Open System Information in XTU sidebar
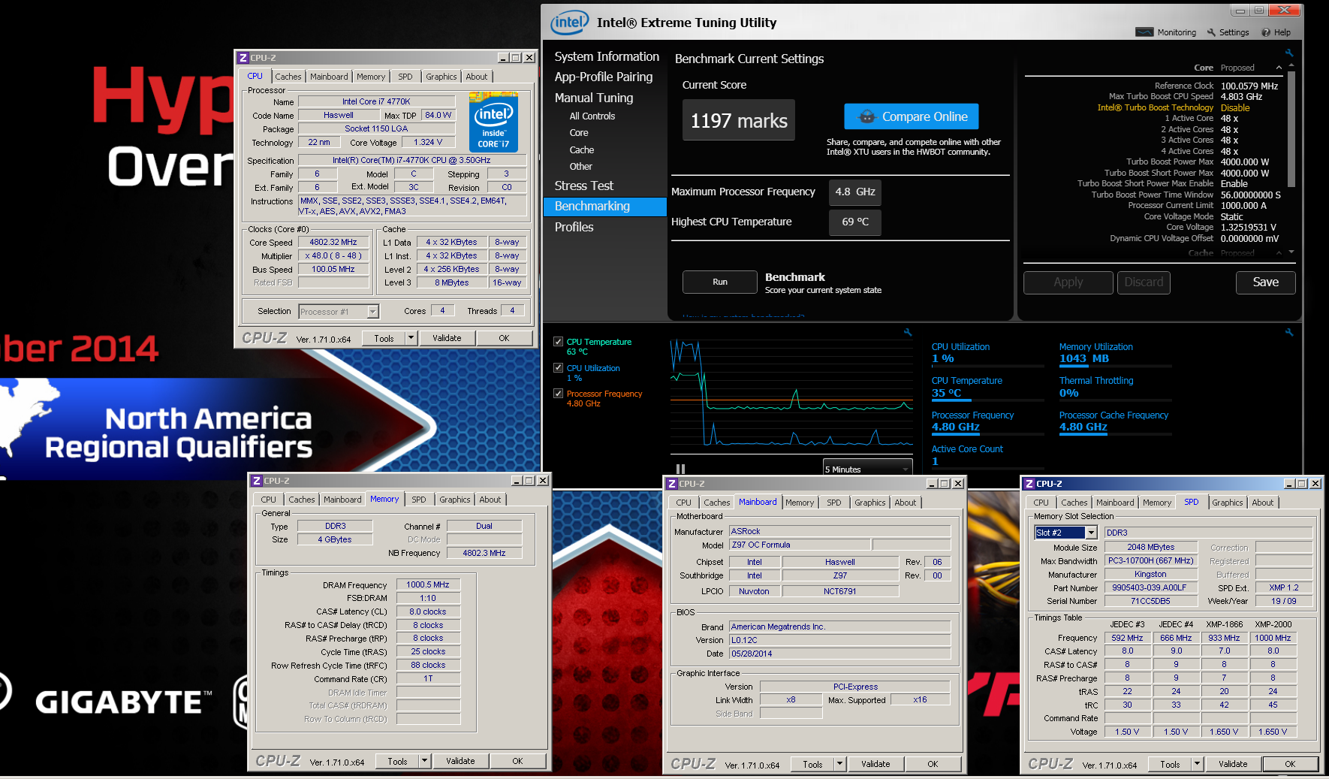Viewport: 1329px width, 779px height. coord(607,56)
